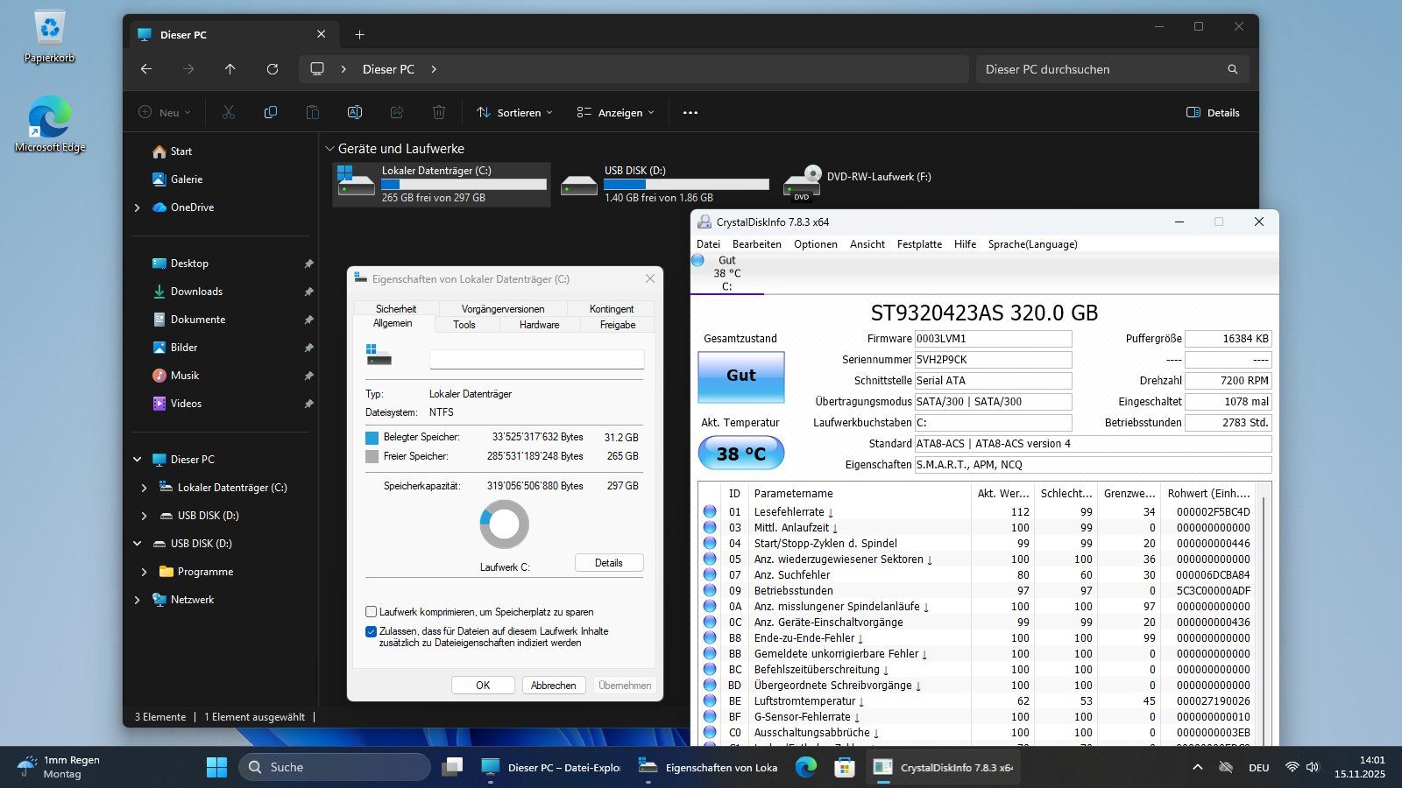Click the Copy icon in Explorer toolbar

271,112
